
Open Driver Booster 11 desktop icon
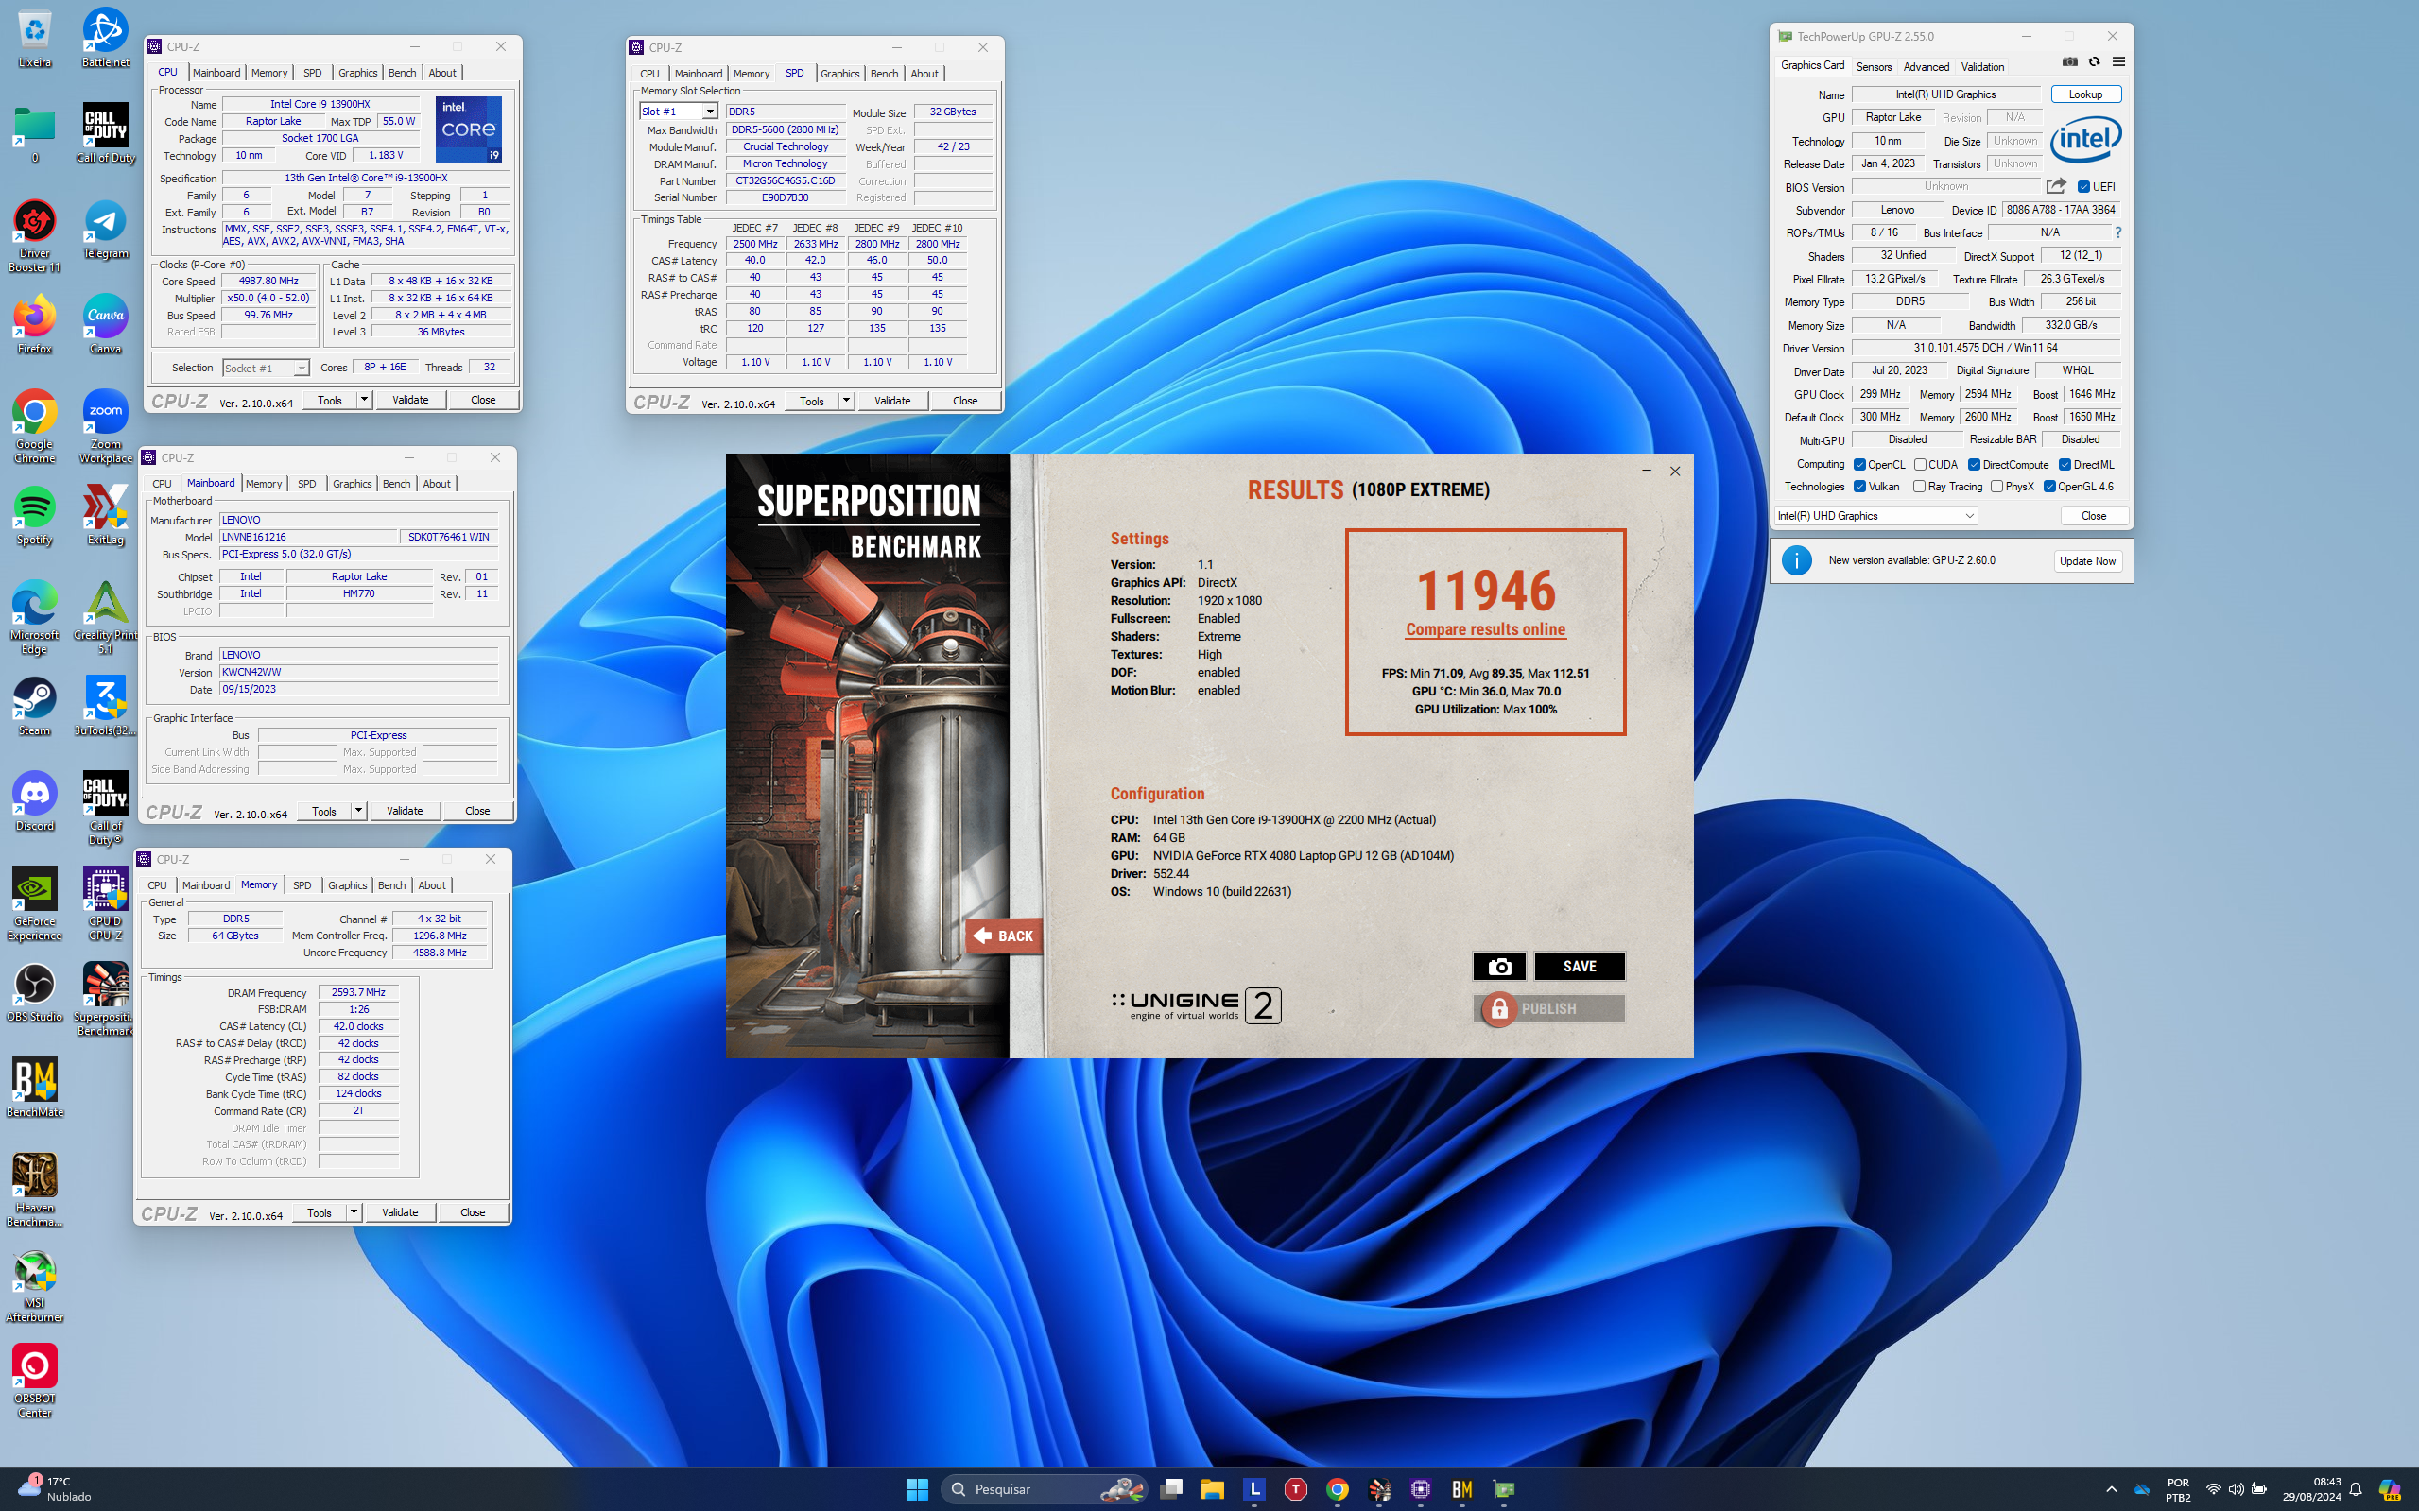pos(35,236)
